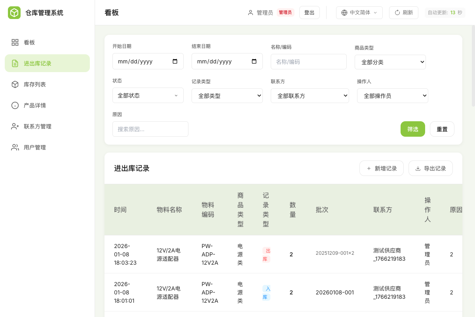Viewport: 475px width, 317px height.
Task: Go to 库存列表 page
Action: tap(47, 84)
